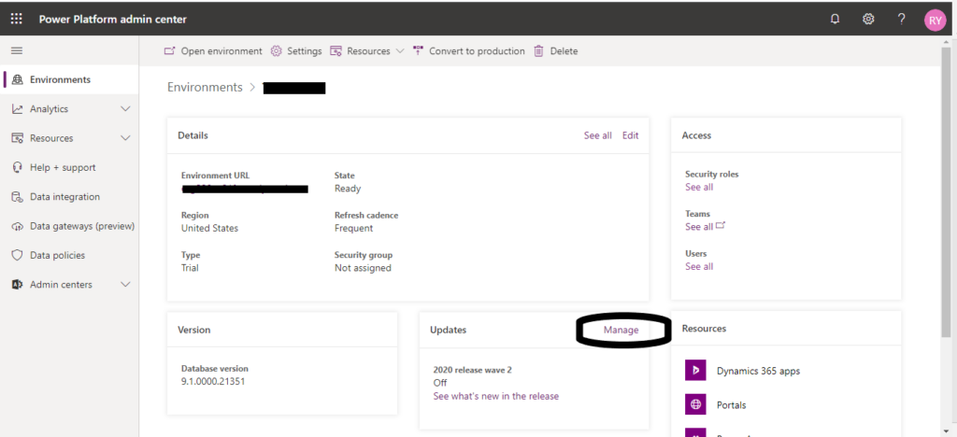The width and height of the screenshot is (957, 437).
Task: Click the Data integration icon
Action: (17, 197)
